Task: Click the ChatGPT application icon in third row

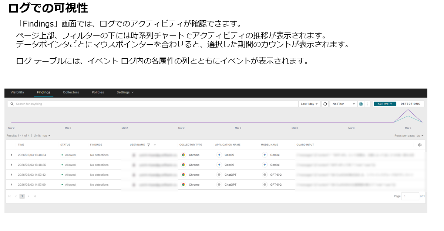Action: point(219,175)
